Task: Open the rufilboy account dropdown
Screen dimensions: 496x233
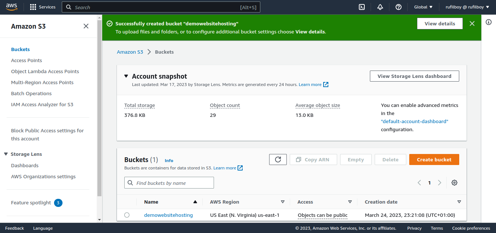Action: point(467,7)
